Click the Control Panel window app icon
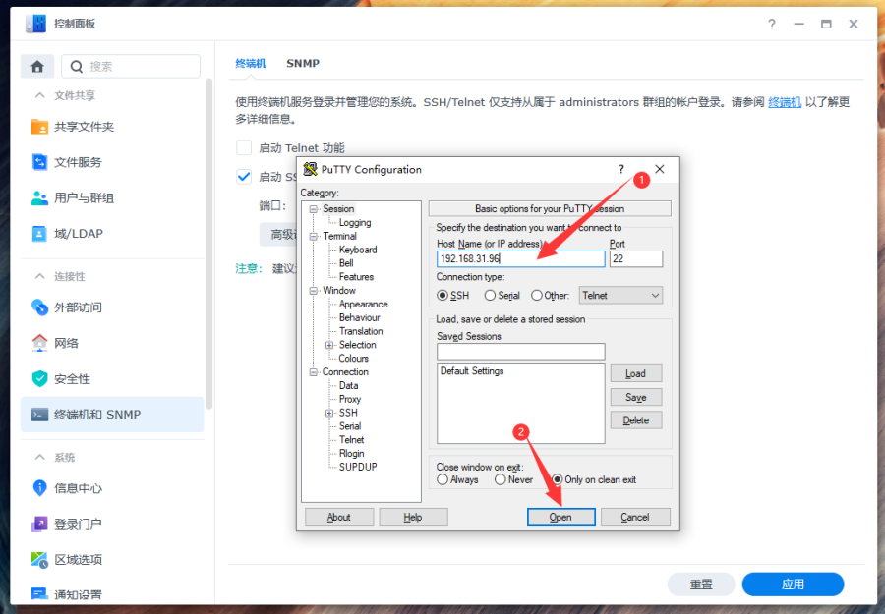This screenshot has width=885, height=614. click(x=35, y=24)
